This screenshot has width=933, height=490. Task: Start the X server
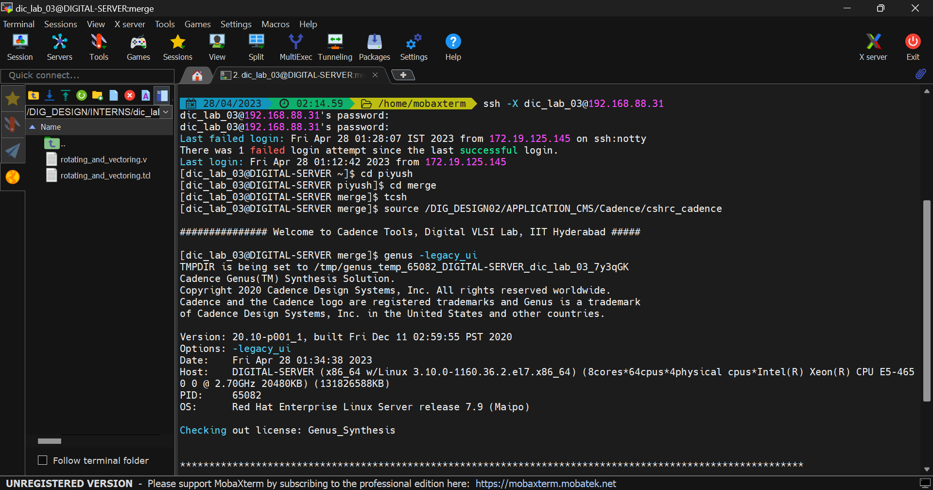(873, 47)
